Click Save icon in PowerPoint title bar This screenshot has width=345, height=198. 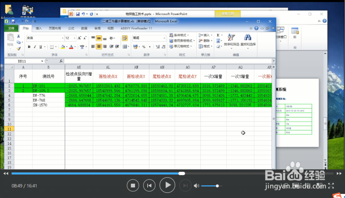tap(78, 14)
